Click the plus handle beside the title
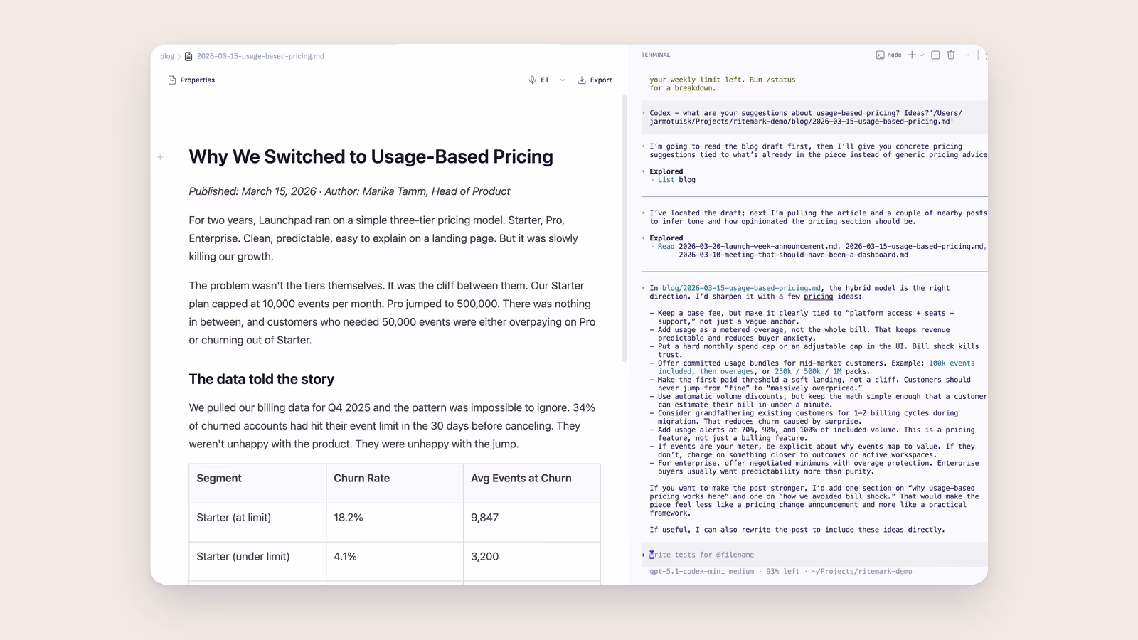Screen dimensions: 1138x640 161,157
